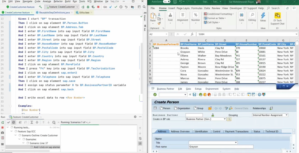Toggle scroll to end in Run console
This screenshot has height=153, width=299.
pos(140,143)
